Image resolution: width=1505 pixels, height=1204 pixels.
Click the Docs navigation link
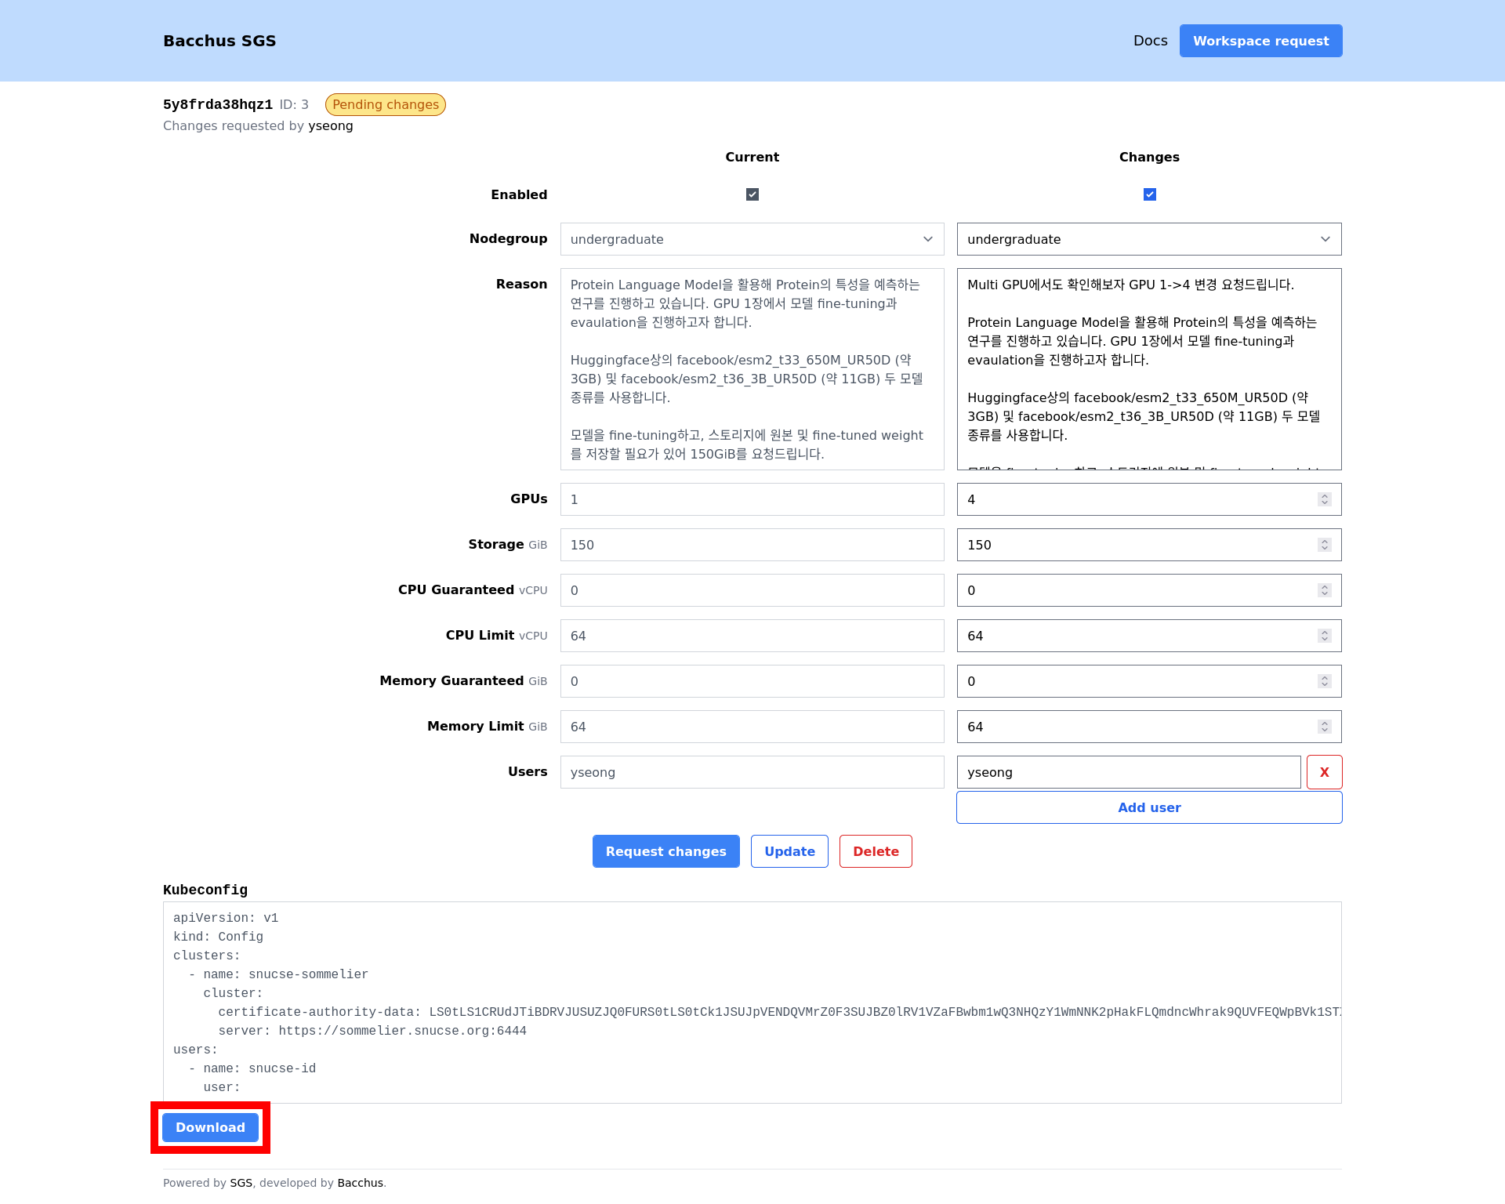[x=1150, y=41]
